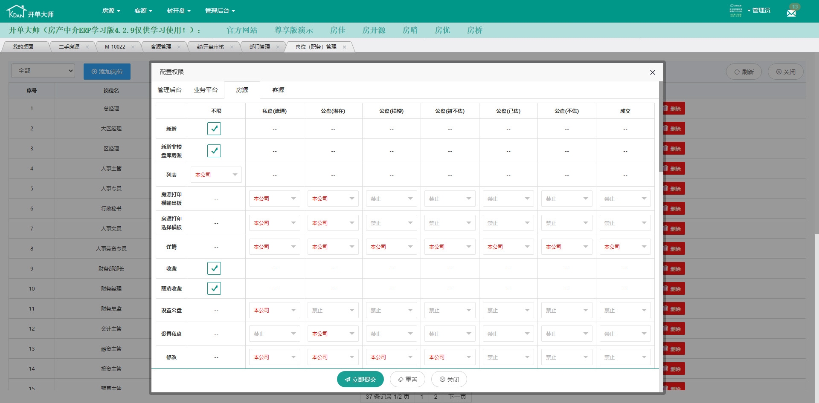Open the 尊享版演示 link
Image resolution: width=819 pixels, height=403 pixels.
pos(294,30)
